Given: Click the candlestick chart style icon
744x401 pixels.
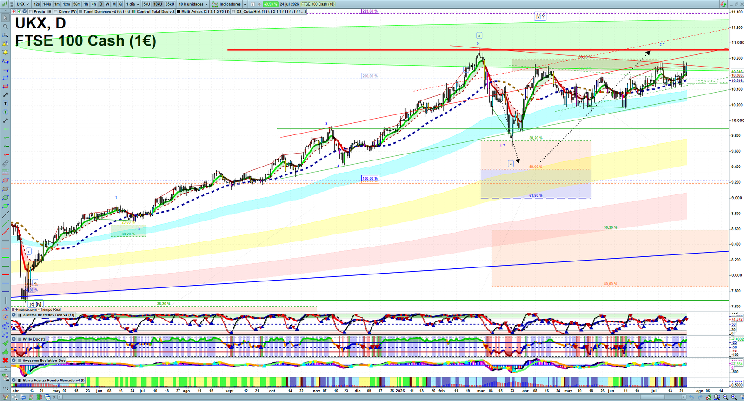Looking at the screenshot, I should click(5, 4).
